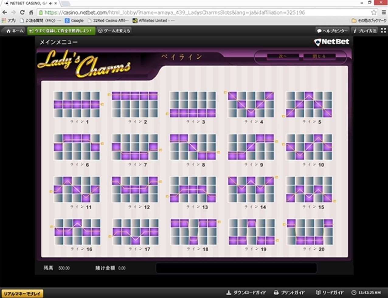Screen dimensions: 388x298
Task: Open the アプリ apps bookmark shortcut
Action: click(x=9, y=21)
